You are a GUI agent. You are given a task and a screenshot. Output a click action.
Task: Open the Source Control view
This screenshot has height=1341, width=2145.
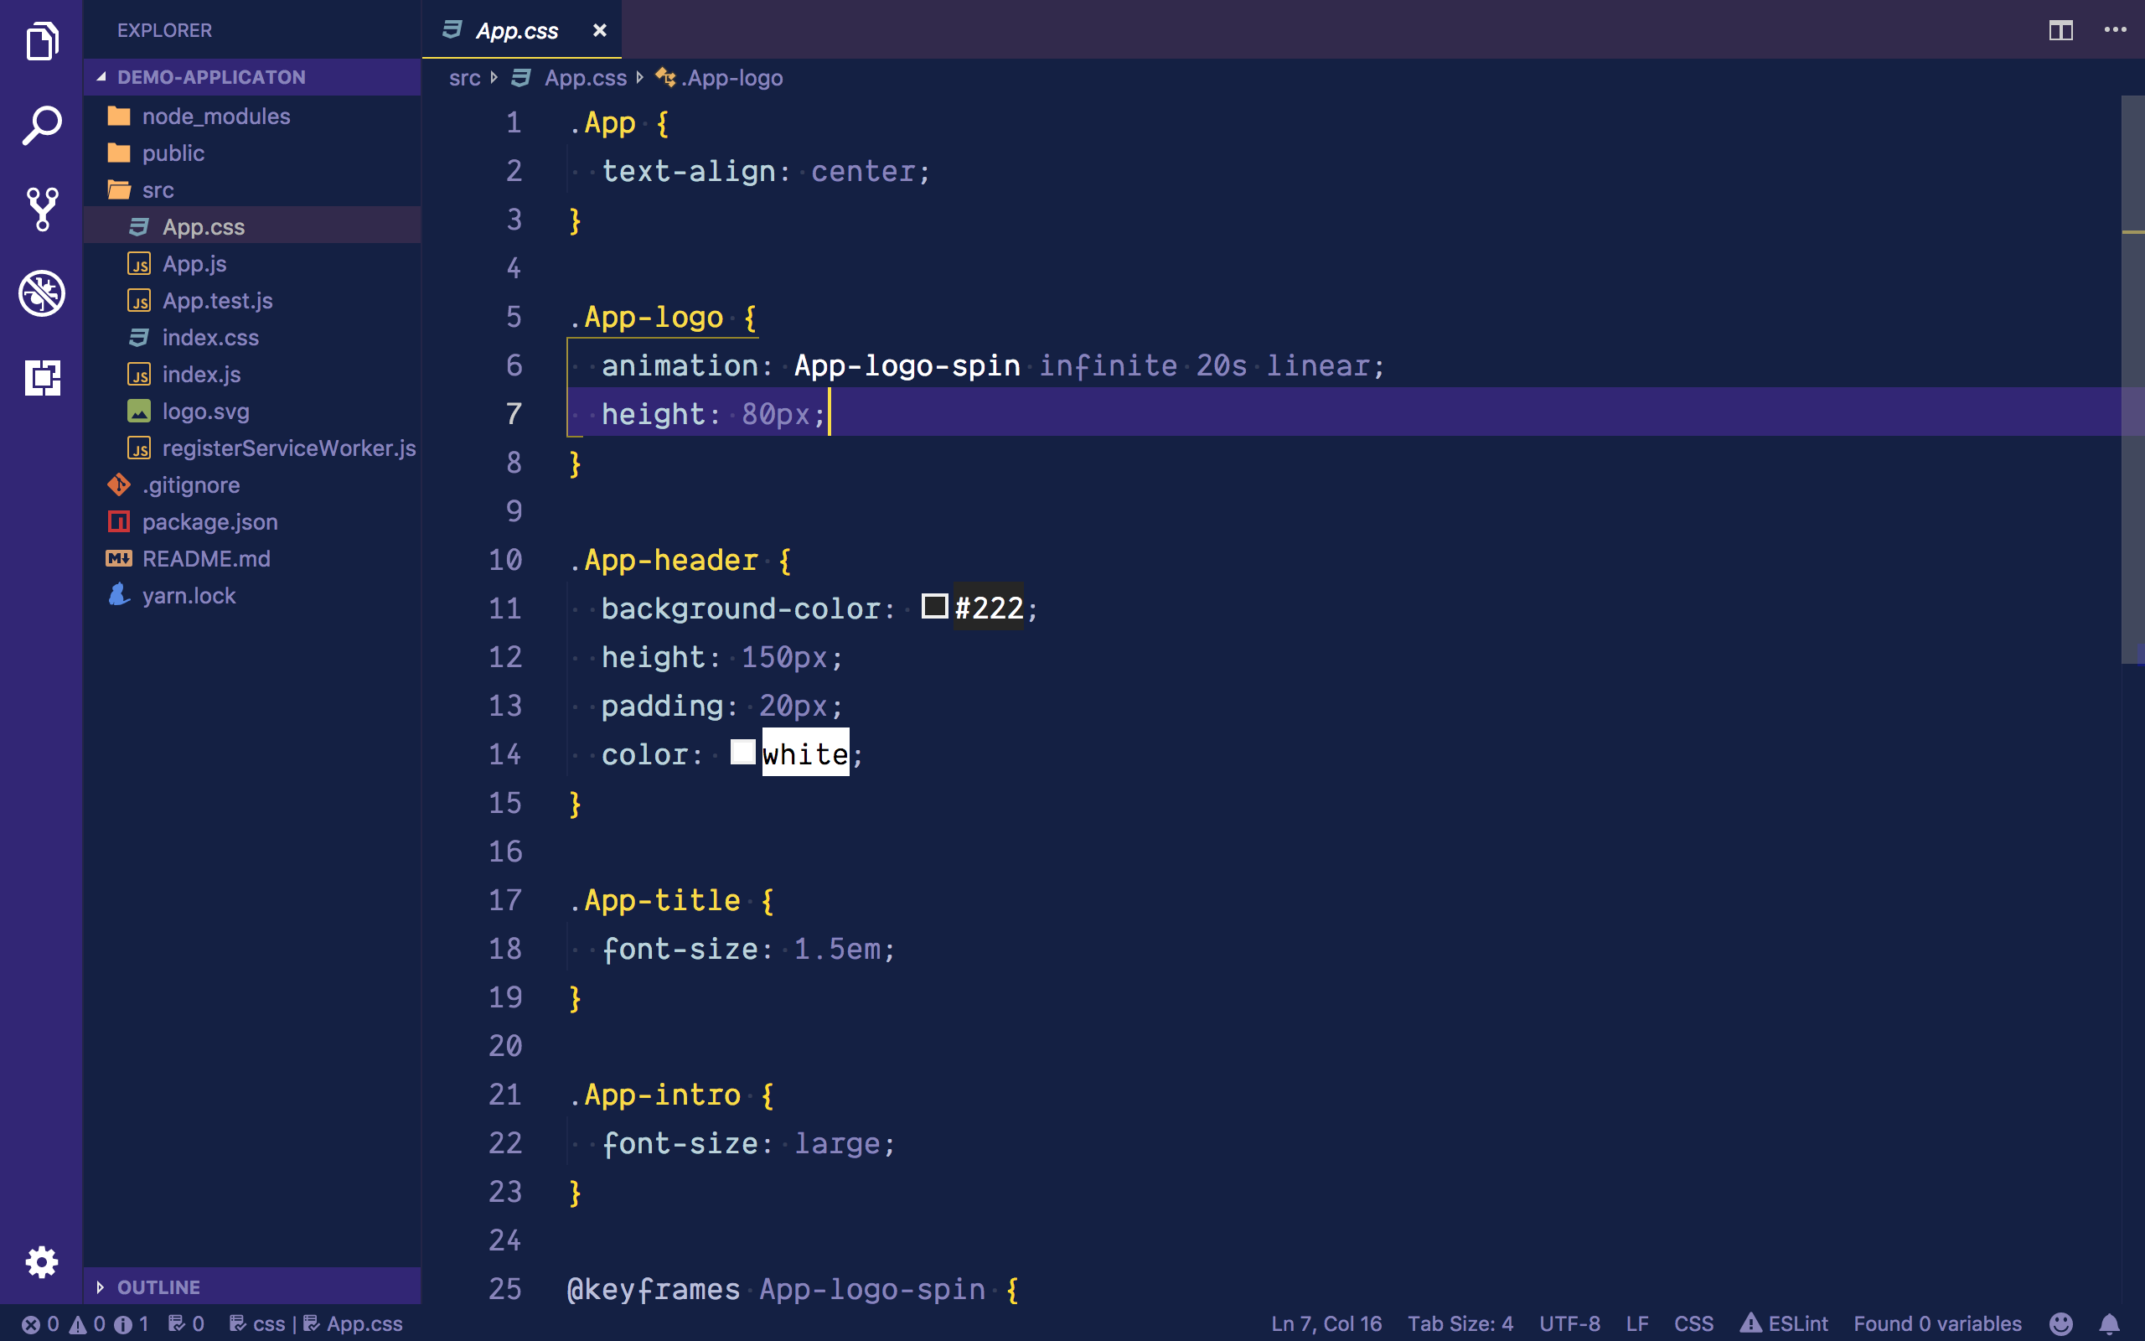[42, 210]
